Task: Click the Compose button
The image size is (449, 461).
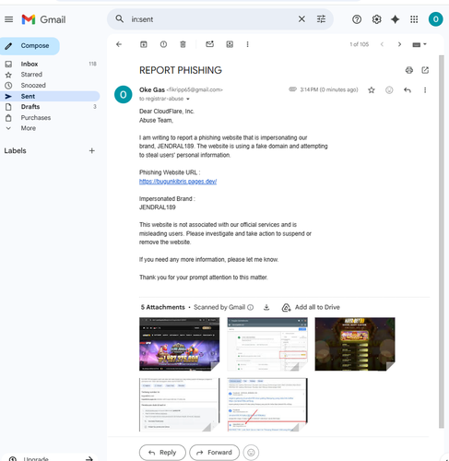Action: pyautogui.click(x=30, y=46)
